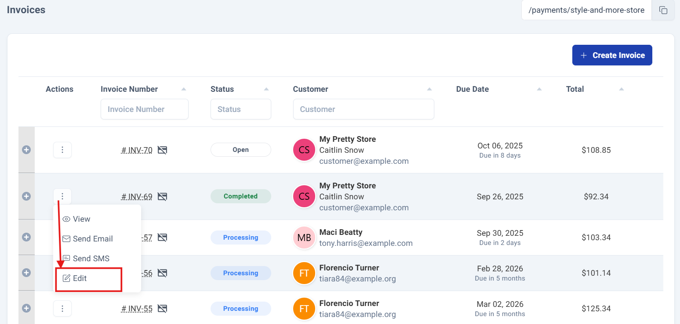Click the Invoices page heading
The height and width of the screenshot is (324, 680).
point(26,9)
